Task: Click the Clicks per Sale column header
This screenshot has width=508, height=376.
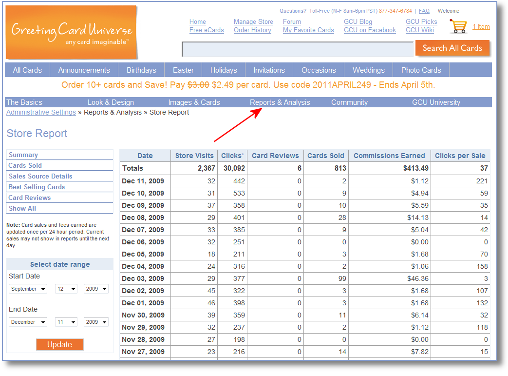Action: 460,156
